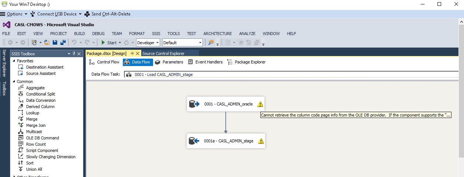Click the Save disk icon
The image size is (464, 177).
[x=55, y=42]
